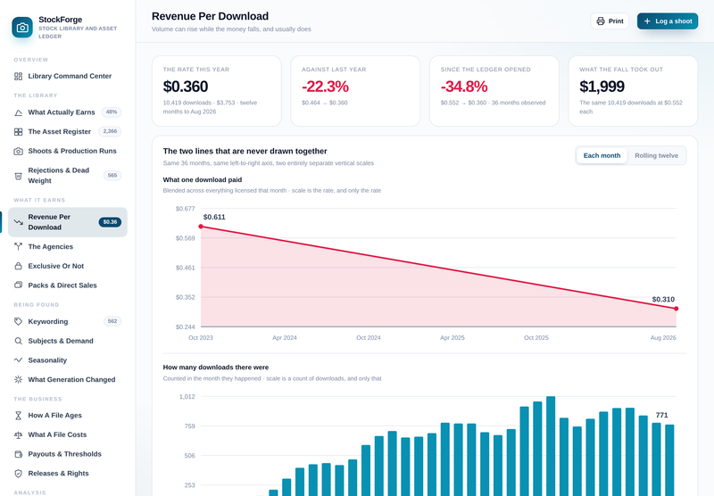714x496 pixels.
Task: Open Seasonality in sidebar
Action: (x=68, y=360)
